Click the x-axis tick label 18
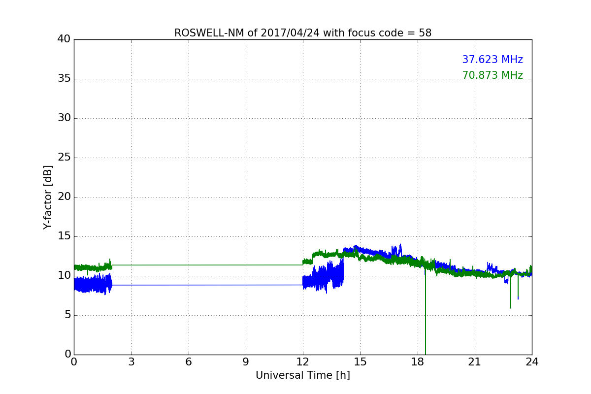Screen dimensions: 591x394 [x=418, y=362]
